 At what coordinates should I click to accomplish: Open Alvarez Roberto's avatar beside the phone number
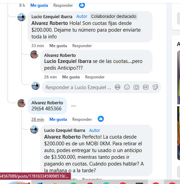21,103
